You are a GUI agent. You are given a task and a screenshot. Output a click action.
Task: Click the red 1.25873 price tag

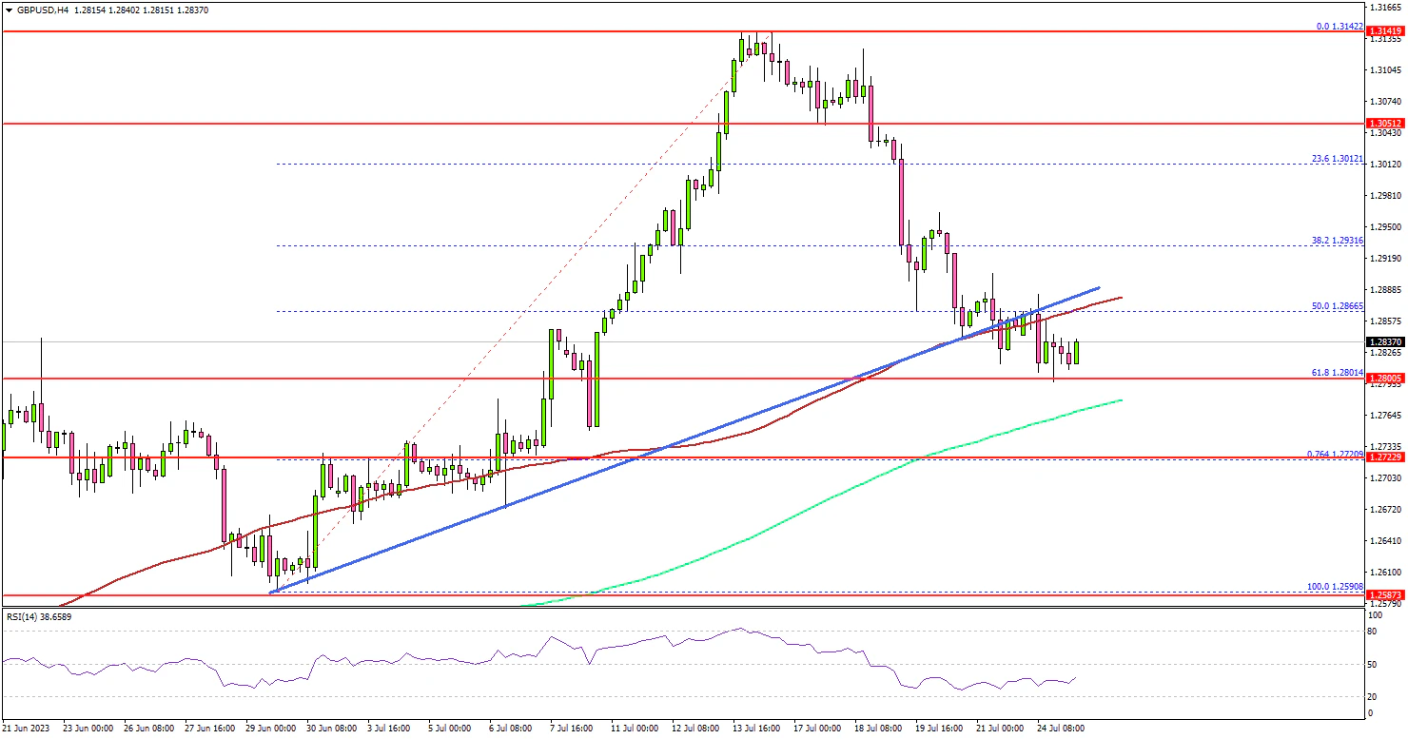coord(1385,594)
